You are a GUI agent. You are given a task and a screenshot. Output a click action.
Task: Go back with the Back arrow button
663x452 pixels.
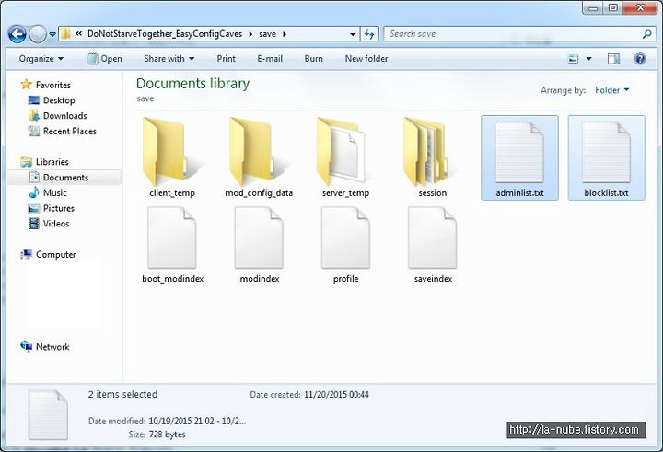coord(17,34)
